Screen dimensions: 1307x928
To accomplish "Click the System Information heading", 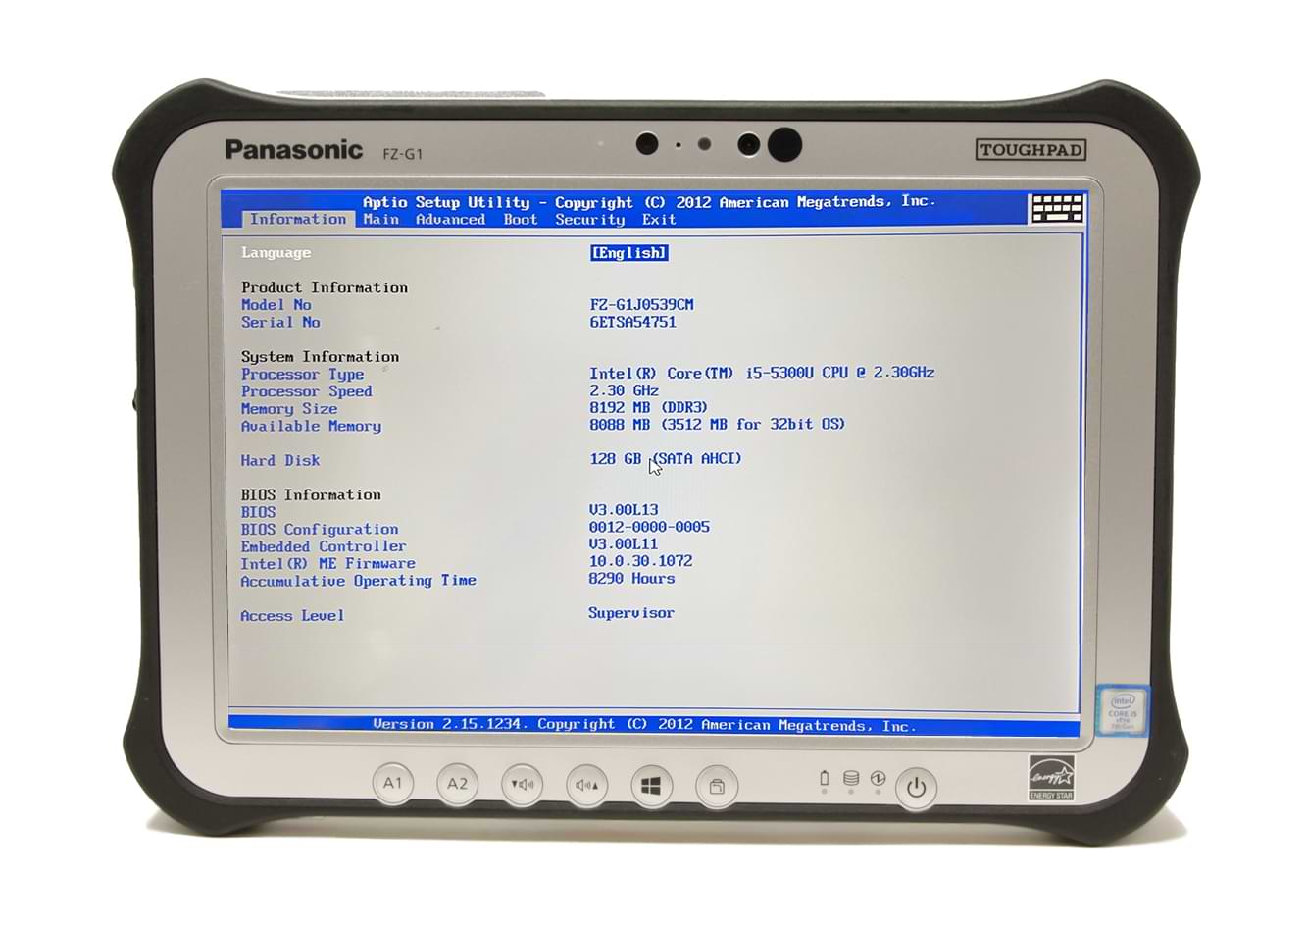I will coord(321,357).
